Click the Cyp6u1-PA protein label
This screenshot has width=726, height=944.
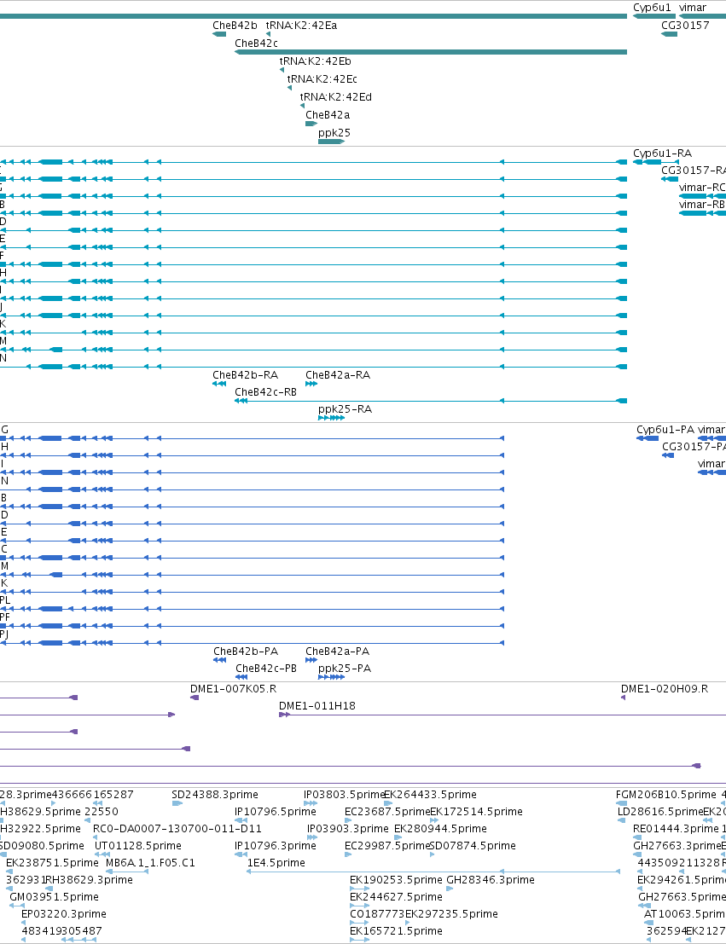pos(665,430)
